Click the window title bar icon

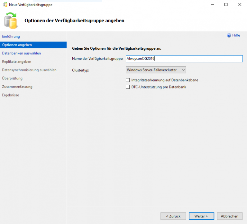(x=5, y=5)
